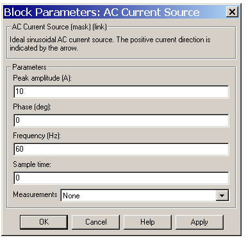Click the dialog title bar text
Viewport: 246px width, 238px height.
(102, 12)
